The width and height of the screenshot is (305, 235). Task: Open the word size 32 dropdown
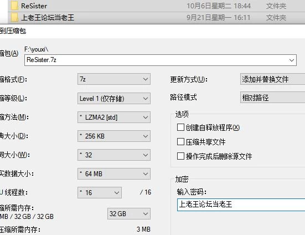coord(114,155)
